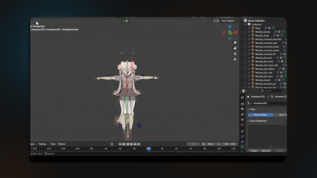Open the Output properties tab

[x=242, y=109]
